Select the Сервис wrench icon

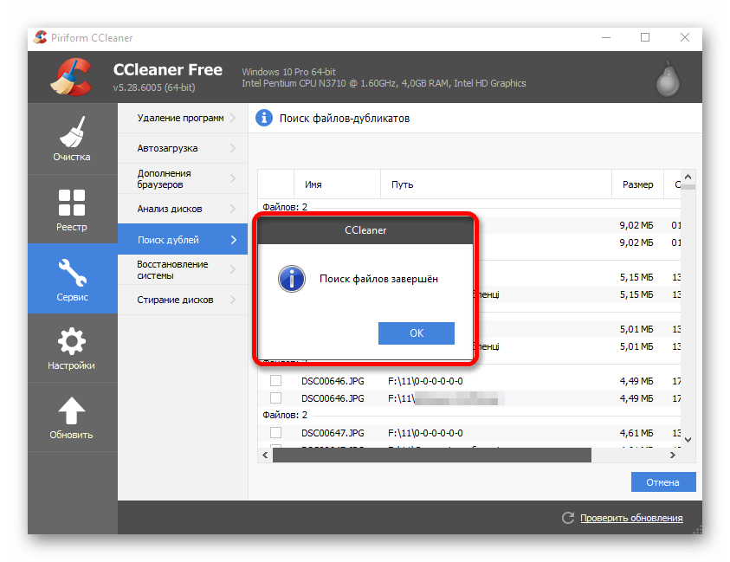click(72, 272)
